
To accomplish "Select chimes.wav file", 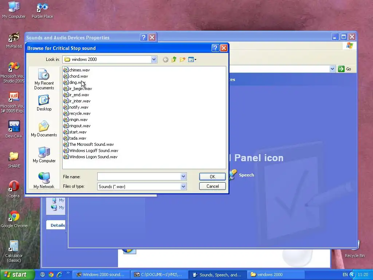I will [x=76, y=70].
